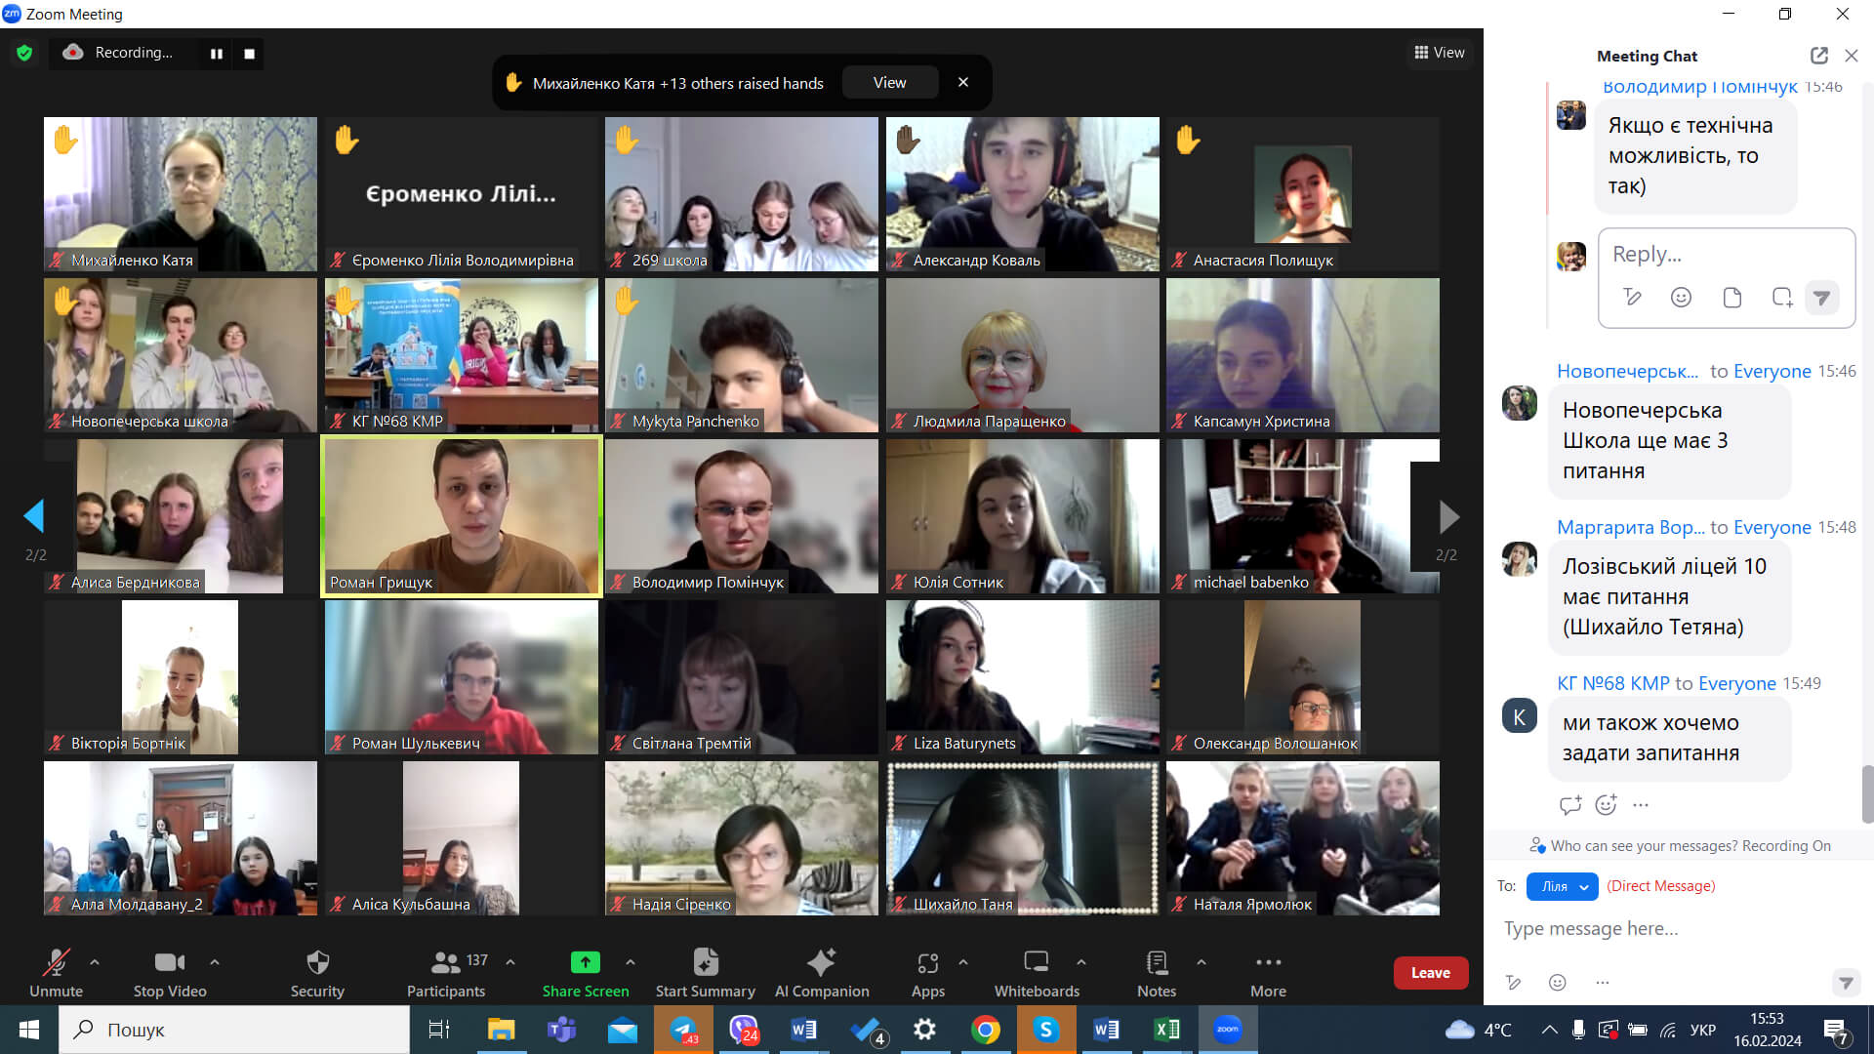Viewport: 1874px width, 1054px height.
Task: Open the chat recipient dropdown
Action: click(x=1562, y=886)
